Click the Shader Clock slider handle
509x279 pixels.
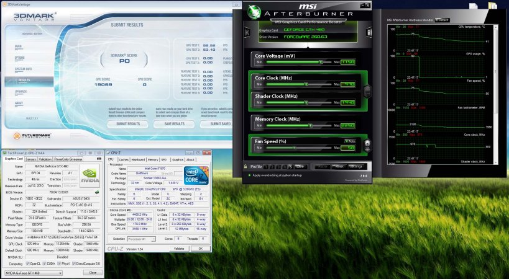[x=306, y=102]
